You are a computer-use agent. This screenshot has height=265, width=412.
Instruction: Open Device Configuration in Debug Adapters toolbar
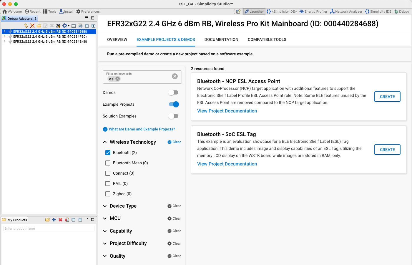tap(65, 26)
